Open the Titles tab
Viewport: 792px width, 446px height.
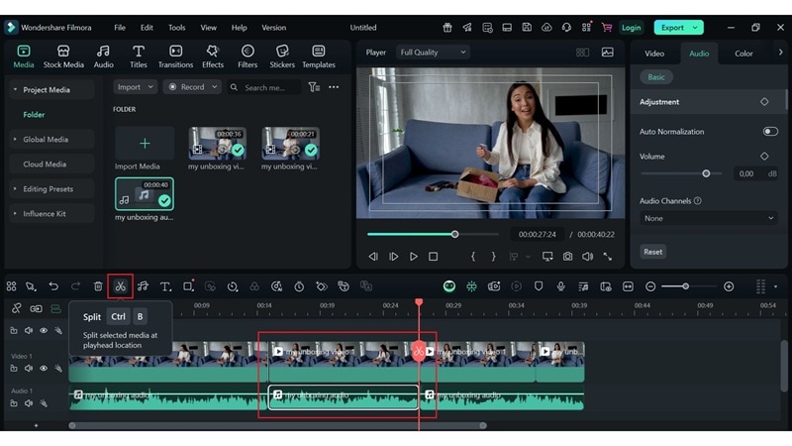pyautogui.click(x=139, y=56)
